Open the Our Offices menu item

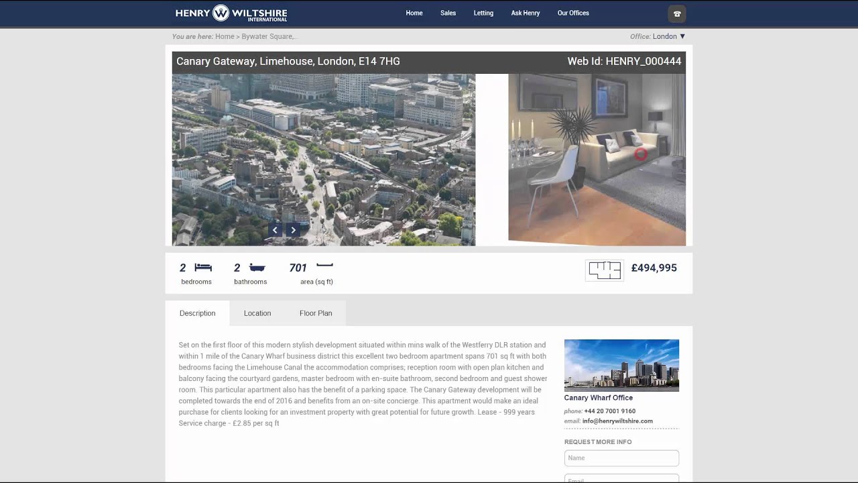(573, 13)
